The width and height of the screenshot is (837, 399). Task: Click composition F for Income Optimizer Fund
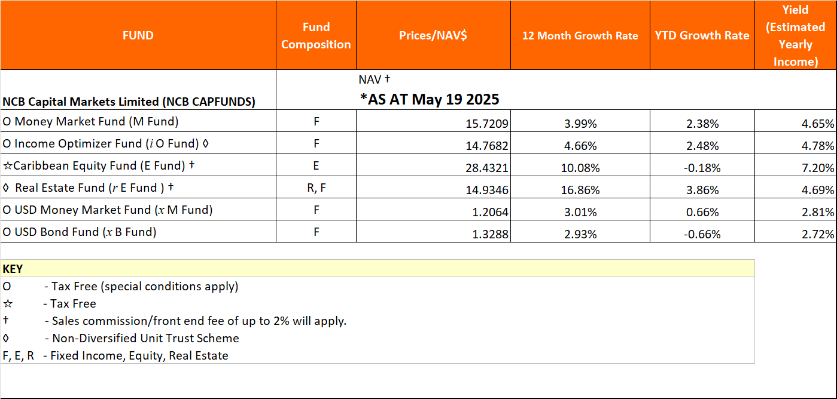pyautogui.click(x=316, y=143)
